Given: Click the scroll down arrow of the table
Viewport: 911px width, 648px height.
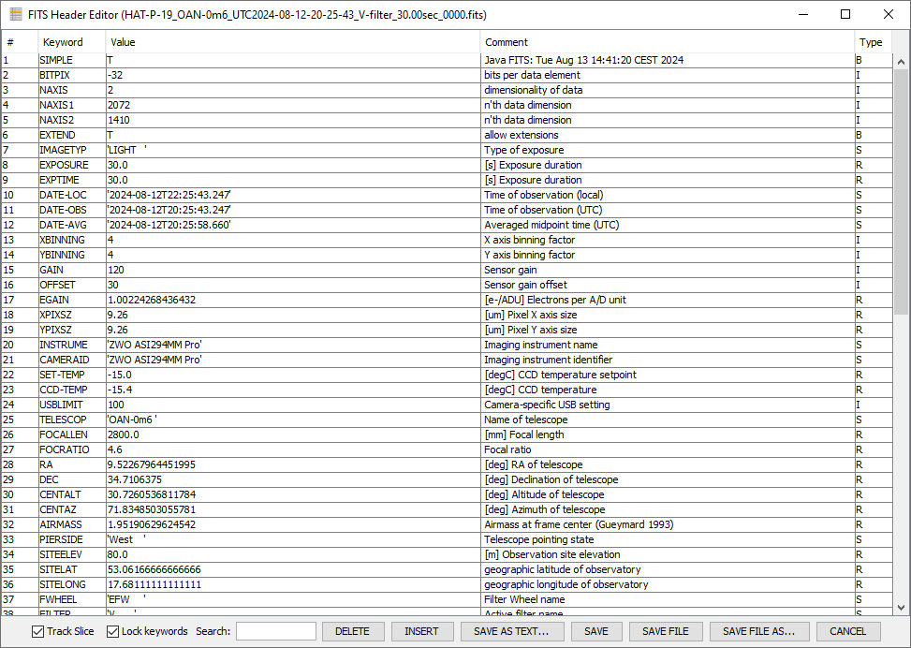Looking at the screenshot, I should (901, 607).
